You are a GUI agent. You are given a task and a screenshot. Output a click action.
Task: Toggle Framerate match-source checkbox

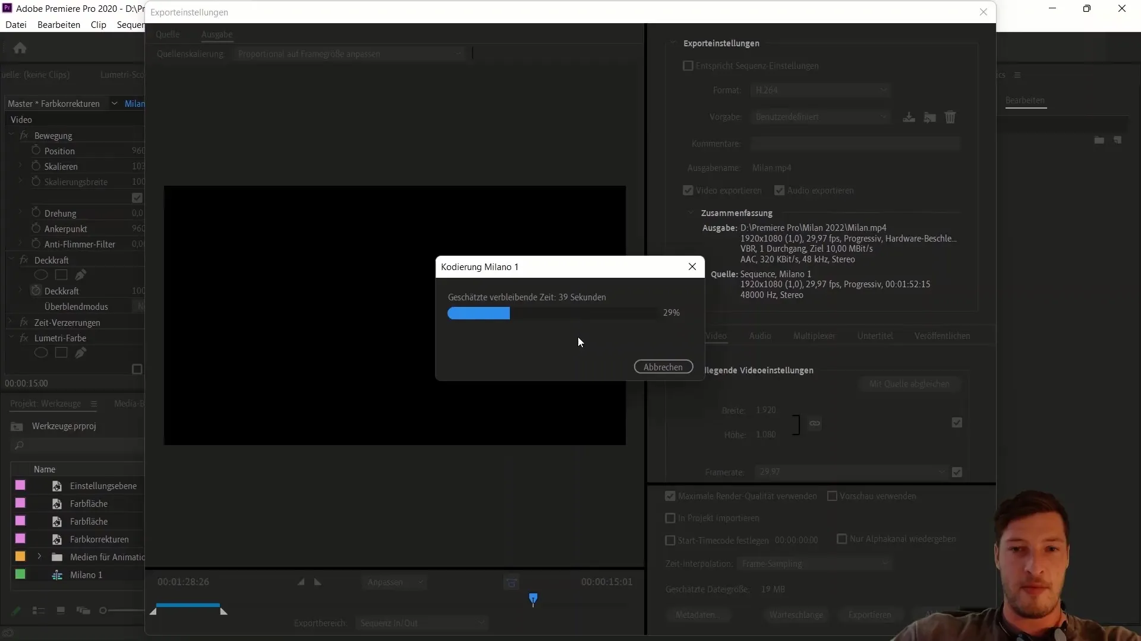[x=957, y=472]
